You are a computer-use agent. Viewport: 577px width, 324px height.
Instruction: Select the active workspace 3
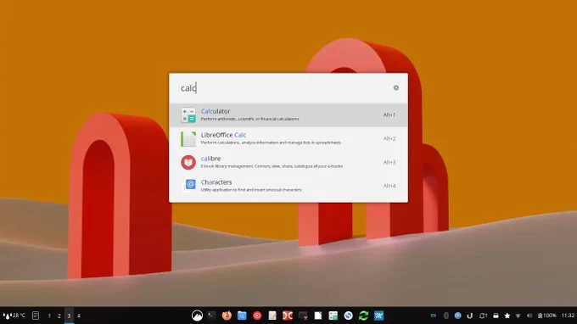(x=69, y=316)
